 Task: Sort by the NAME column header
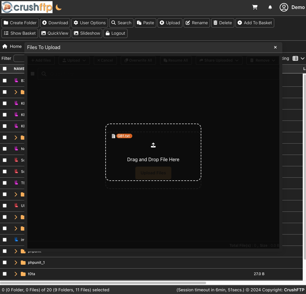click(19, 69)
